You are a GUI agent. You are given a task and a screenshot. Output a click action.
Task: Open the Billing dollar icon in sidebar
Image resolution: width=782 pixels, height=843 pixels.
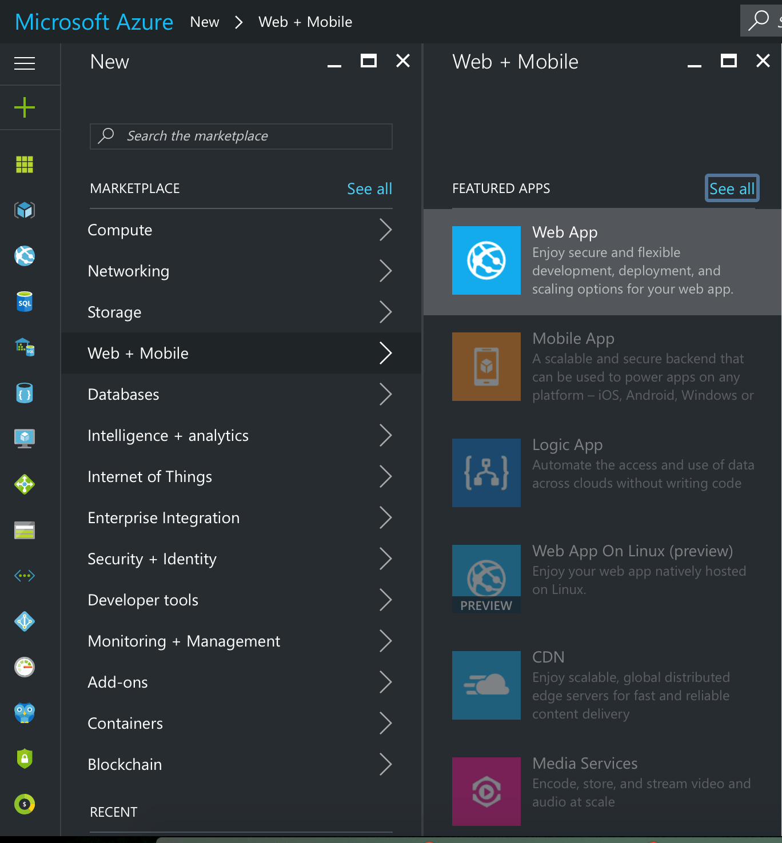click(x=24, y=804)
